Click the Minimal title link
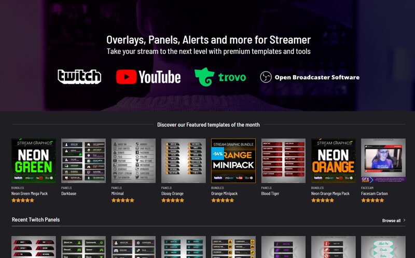This screenshot has height=258, width=415. tap(118, 194)
